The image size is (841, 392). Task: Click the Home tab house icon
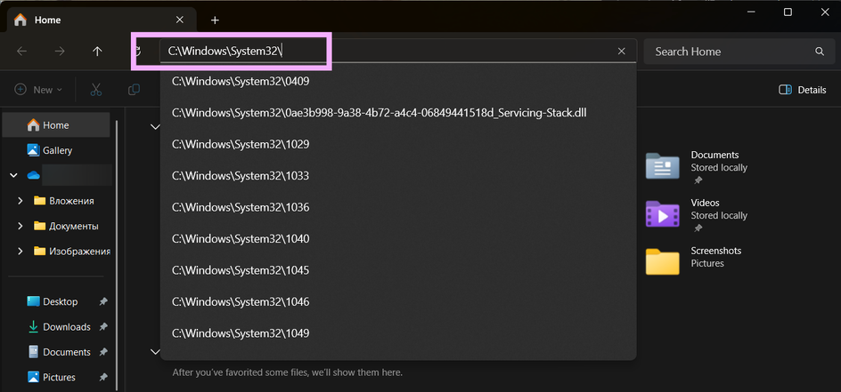(20, 20)
